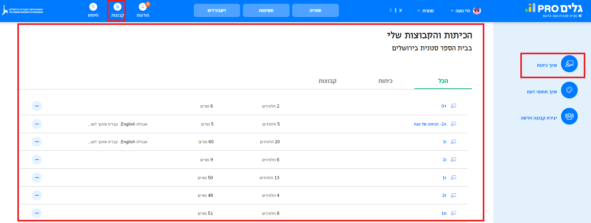Screen dimensions: 591x223
Task: Click the minus button in the ו2 row
Action: point(37,160)
